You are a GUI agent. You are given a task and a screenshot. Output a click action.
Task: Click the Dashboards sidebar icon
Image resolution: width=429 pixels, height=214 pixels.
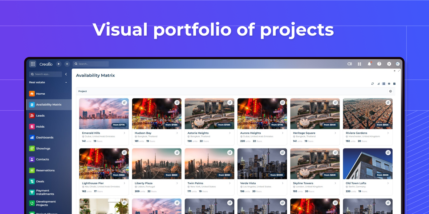pyautogui.click(x=32, y=137)
